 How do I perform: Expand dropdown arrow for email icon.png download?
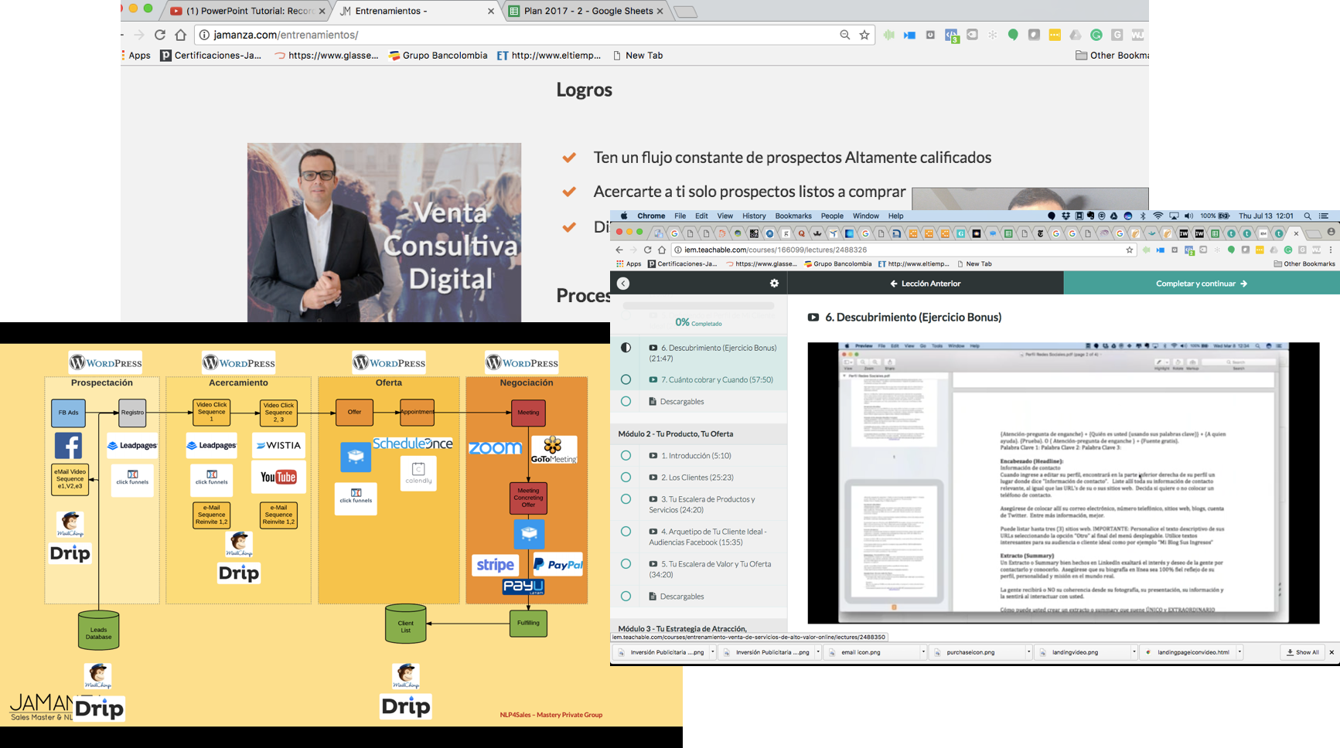(922, 652)
